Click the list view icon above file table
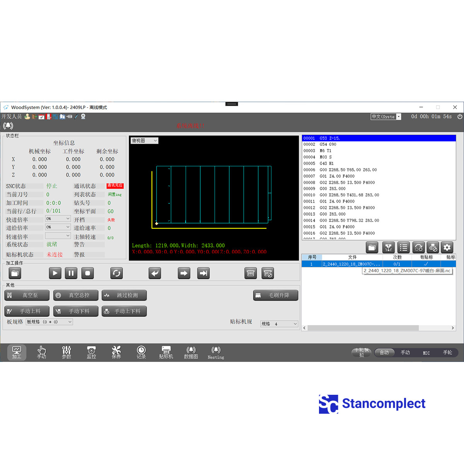Image resolution: width=464 pixels, height=464 pixels. (403, 247)
